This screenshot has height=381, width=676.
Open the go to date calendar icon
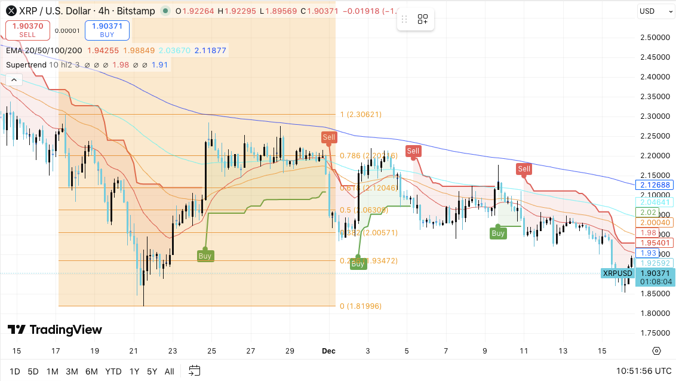[194, 371]
